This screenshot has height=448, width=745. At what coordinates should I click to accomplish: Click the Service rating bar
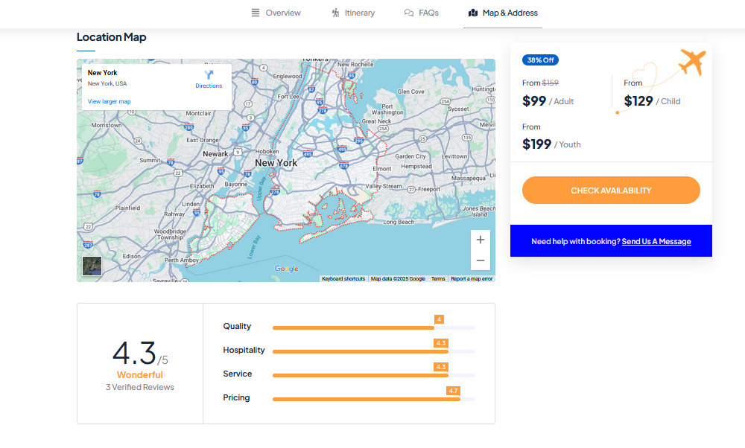point(373,375)
